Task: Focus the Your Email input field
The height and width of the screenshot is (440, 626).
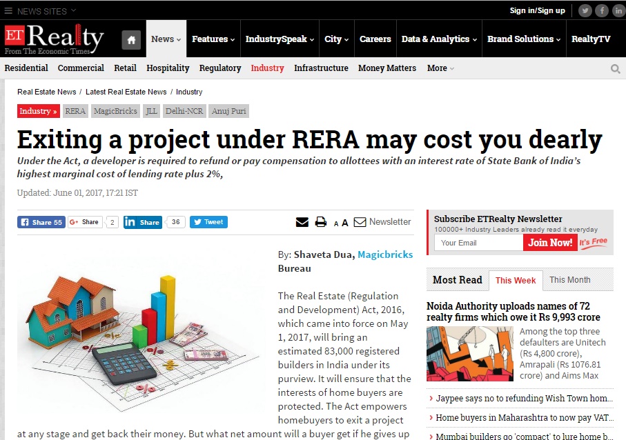Action: 479,243
